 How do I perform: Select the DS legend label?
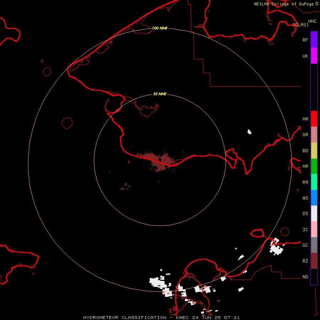[305, 213]
